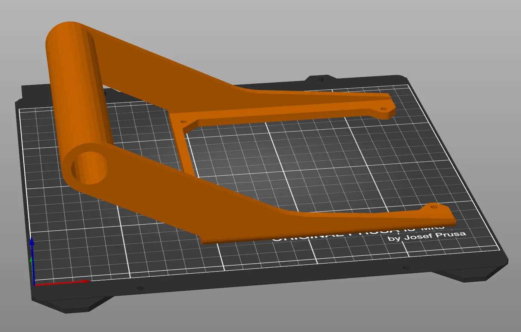Click mounting hole on lower right arm tip
This screenshot has height=332, width=521.
(x=434, y=206)
